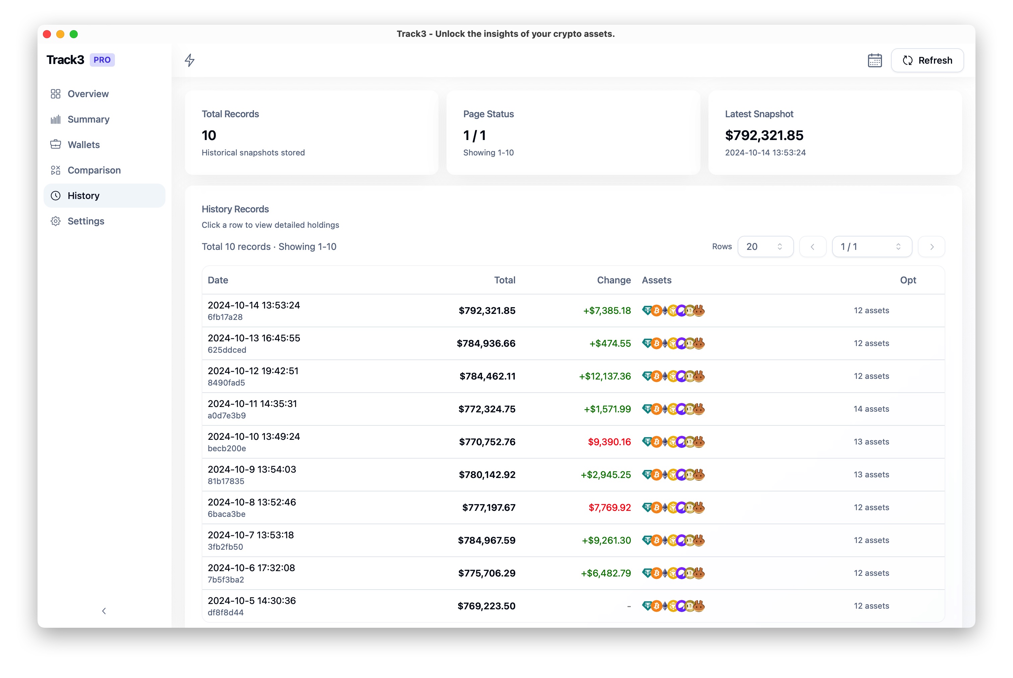Viewport: 1013px width, 678px height.
Task: Go to the next page arrow
Action: [x=931, y=247]
